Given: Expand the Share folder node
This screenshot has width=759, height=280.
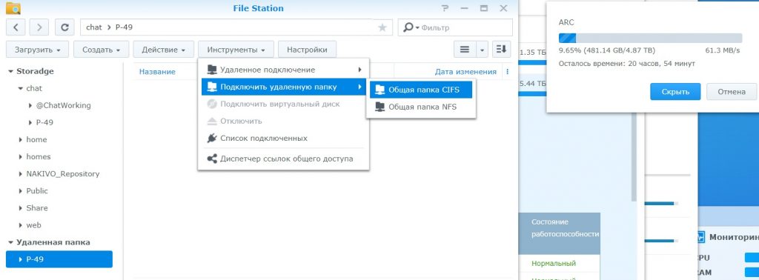Looking at the screenshot, I should (x=20, y=208).
